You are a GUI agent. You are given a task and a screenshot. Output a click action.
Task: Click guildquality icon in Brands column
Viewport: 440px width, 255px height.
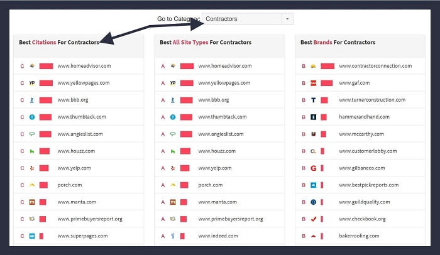point(314,202)
